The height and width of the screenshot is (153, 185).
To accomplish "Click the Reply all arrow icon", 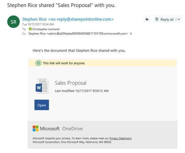I will pyautogui.click(x=157, y=19).
